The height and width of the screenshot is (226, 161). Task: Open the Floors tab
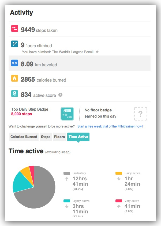tap(59, 137)
